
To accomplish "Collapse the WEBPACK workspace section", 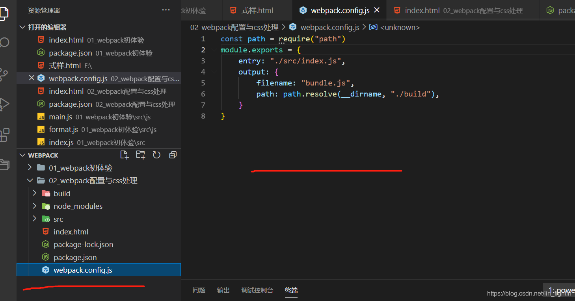I will click(x=22, y=155).
